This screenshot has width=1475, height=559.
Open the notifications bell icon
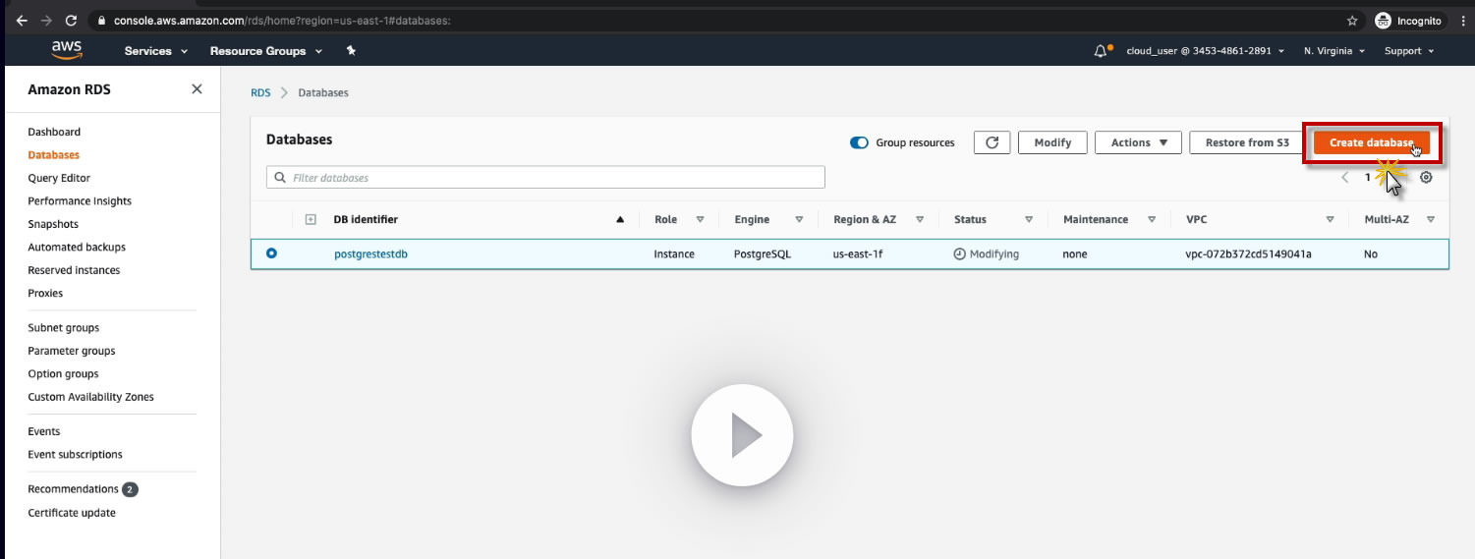(x=1102, y=50)
